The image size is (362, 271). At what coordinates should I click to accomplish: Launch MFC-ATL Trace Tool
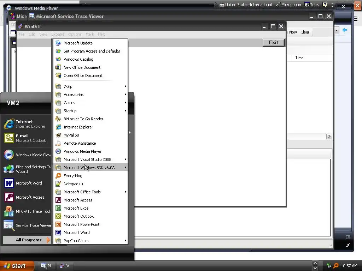point(27,211)
